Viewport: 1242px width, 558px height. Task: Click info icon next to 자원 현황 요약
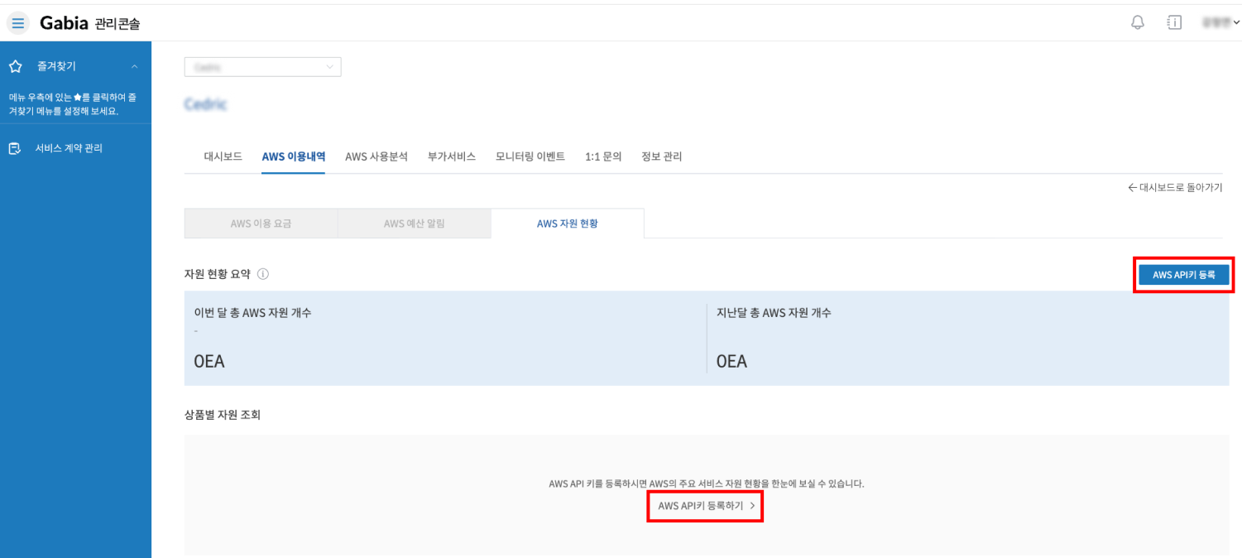263,274
